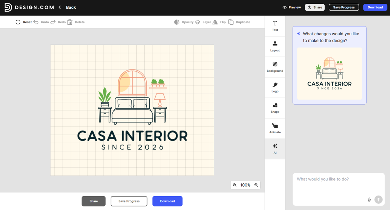The width and height of the screenshot is (390, 210).
Task: Open the Background panel
Action: [x=275, y=67]
